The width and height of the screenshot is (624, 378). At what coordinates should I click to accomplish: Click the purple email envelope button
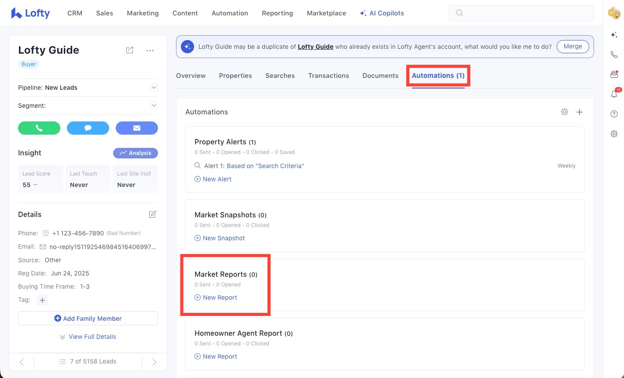pos(136,128)
